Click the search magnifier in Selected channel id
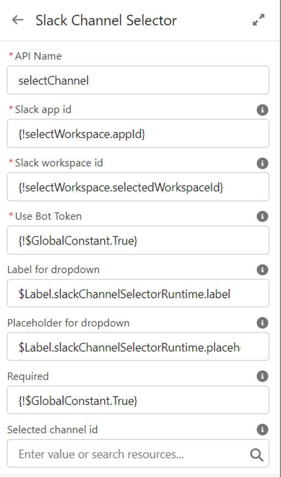The height and width of the screenshot is (477, 281). coord(257,455)
